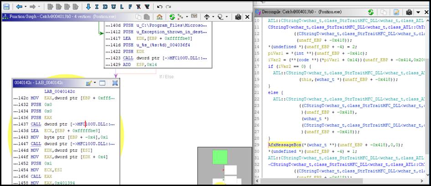Jump to next undefined with the U icon
The height and width of the screenshot is (186, 431).
[x=113, y=6]
